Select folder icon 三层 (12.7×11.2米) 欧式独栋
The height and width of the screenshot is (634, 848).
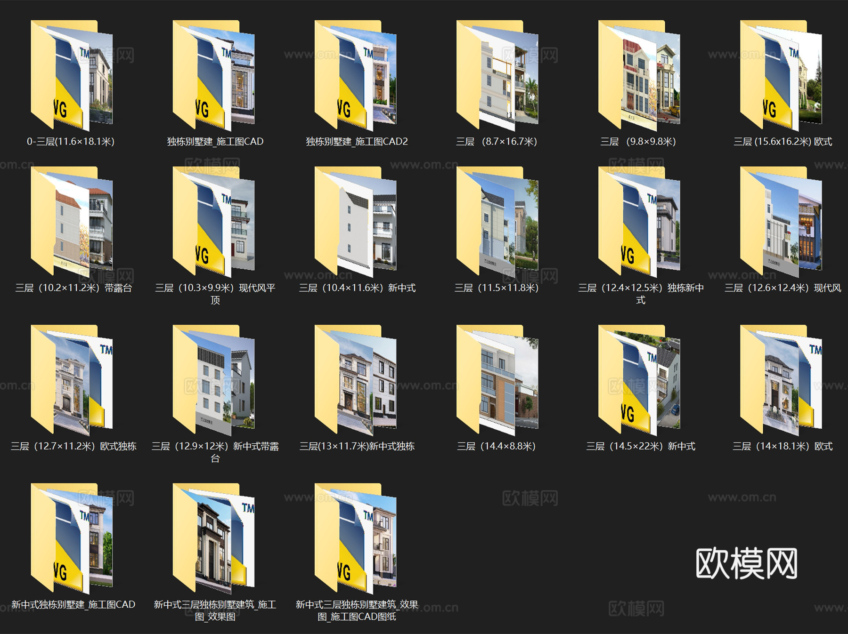(72, 380)
